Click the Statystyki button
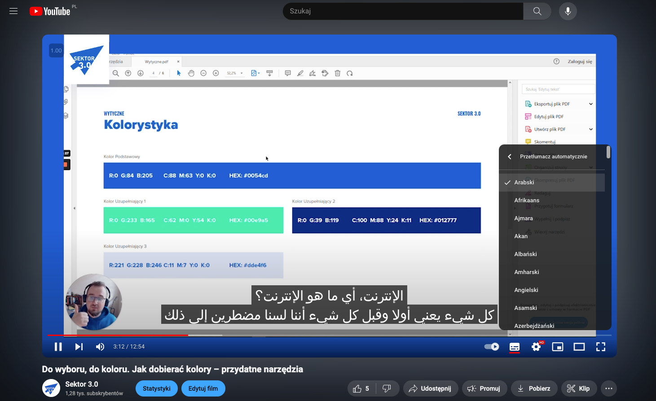The width and height of the screenshot is (656, 401). 157,388
